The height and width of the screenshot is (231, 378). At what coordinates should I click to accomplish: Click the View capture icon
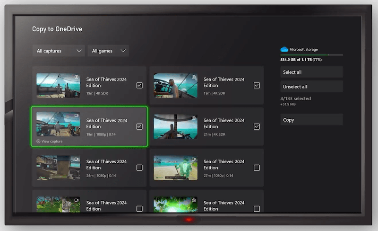(39, 141)
